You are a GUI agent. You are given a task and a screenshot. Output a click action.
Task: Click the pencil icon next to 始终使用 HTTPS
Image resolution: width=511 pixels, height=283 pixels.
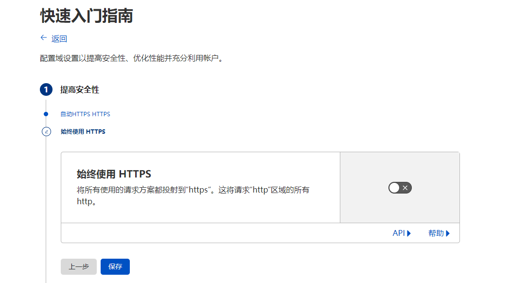(x=46, y=131)
